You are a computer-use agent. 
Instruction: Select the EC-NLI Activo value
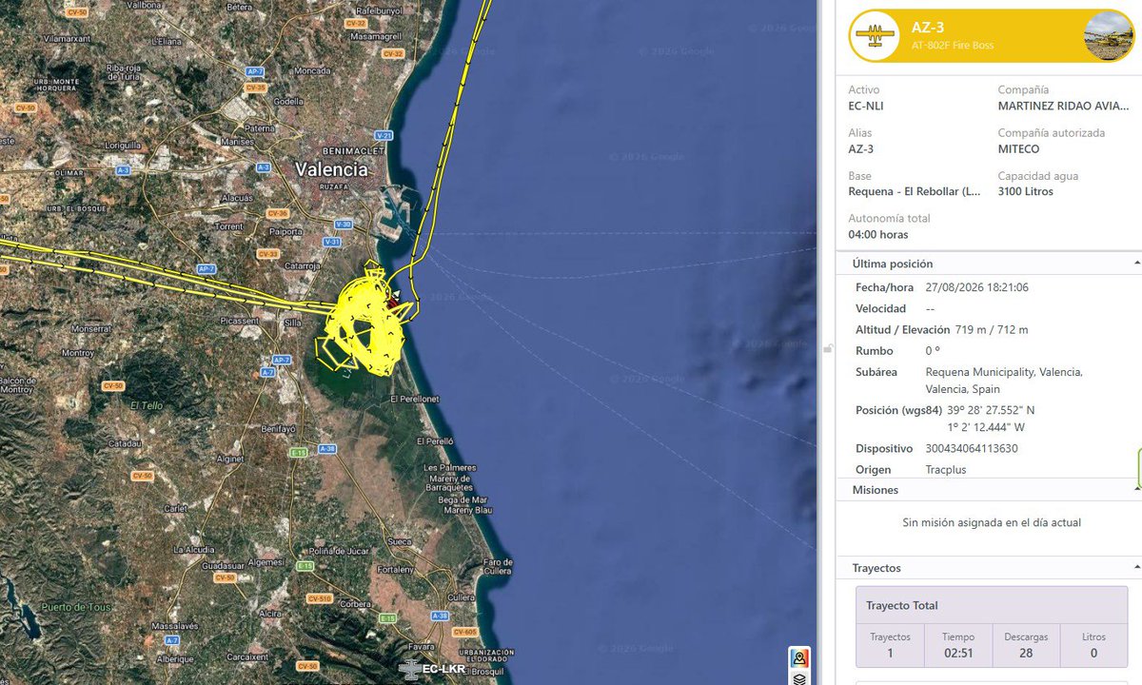click(x=866, y=107)
